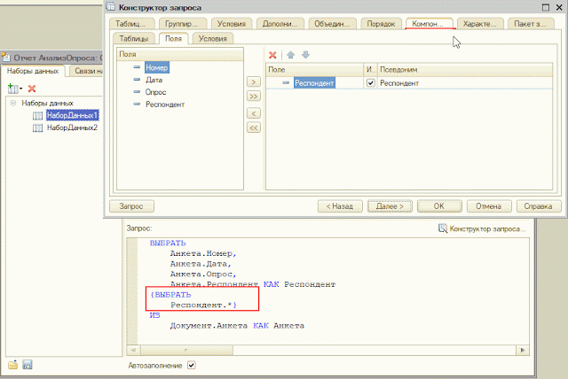This screenshot has width=568, height=379.
Task: Click field icon next to Опрос
Action: (137, 92)
